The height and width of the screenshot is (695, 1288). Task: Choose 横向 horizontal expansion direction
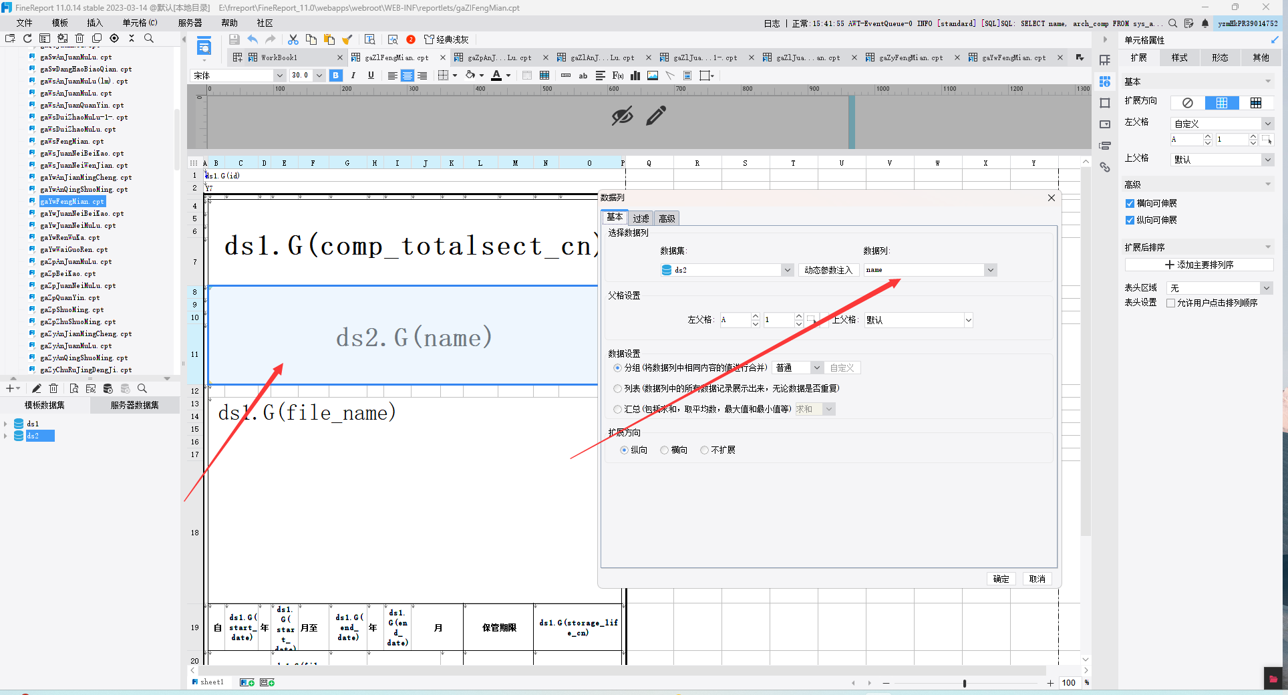[x=664, y=450]
